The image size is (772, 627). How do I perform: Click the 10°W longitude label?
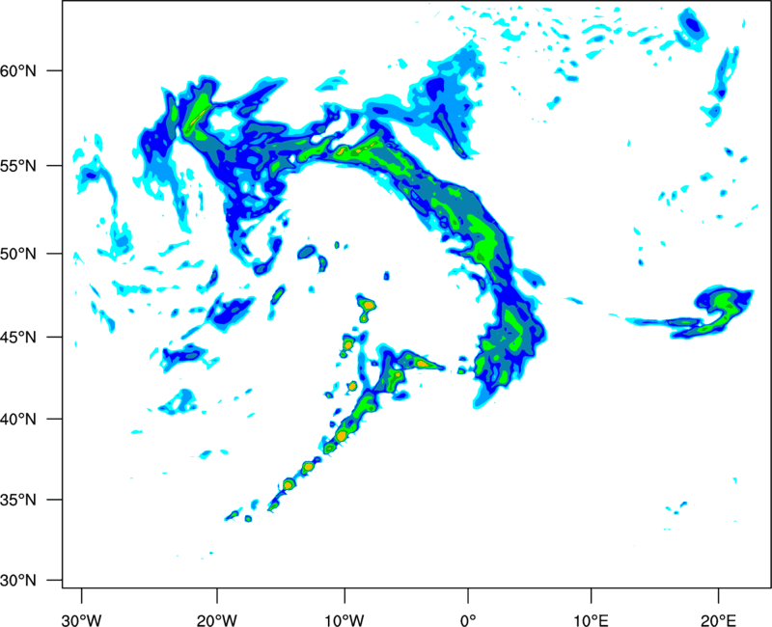[345, 621]
